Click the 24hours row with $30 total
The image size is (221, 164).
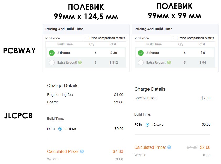(86, 53)
